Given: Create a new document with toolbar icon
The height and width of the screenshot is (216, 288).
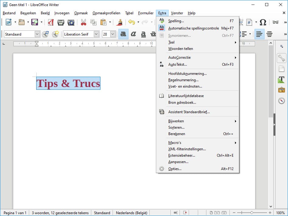Looking at the screenshot, I should tap(9, 22).
